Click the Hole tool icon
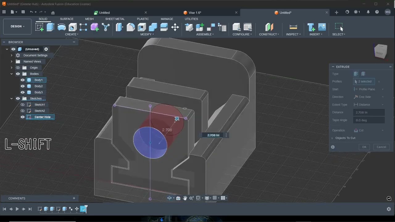Viewport: 395px width, 222px height. coord(73,27)
